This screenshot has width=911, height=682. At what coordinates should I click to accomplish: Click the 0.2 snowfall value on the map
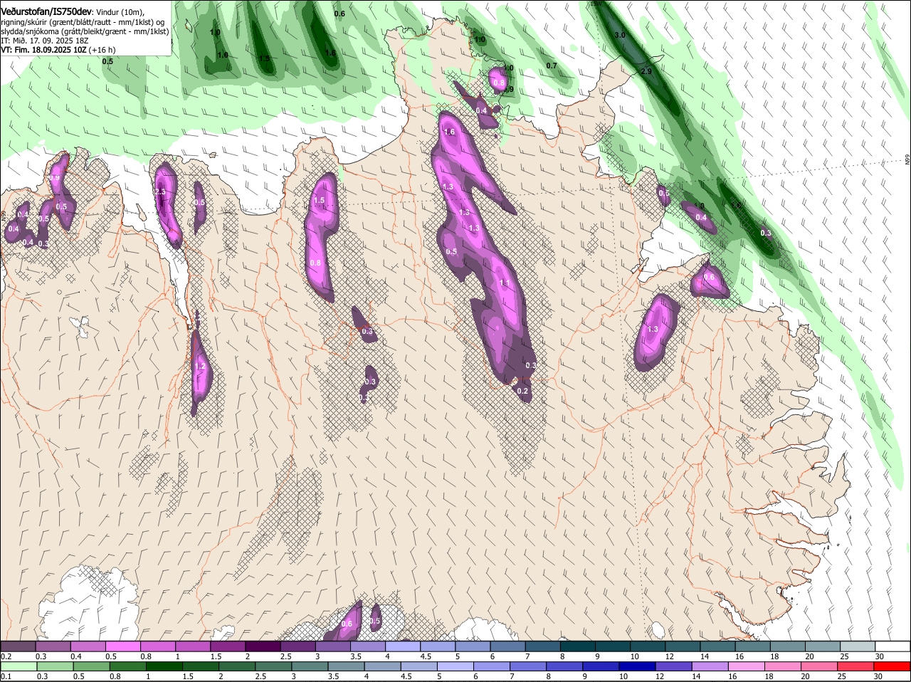[x=522, y=391]
